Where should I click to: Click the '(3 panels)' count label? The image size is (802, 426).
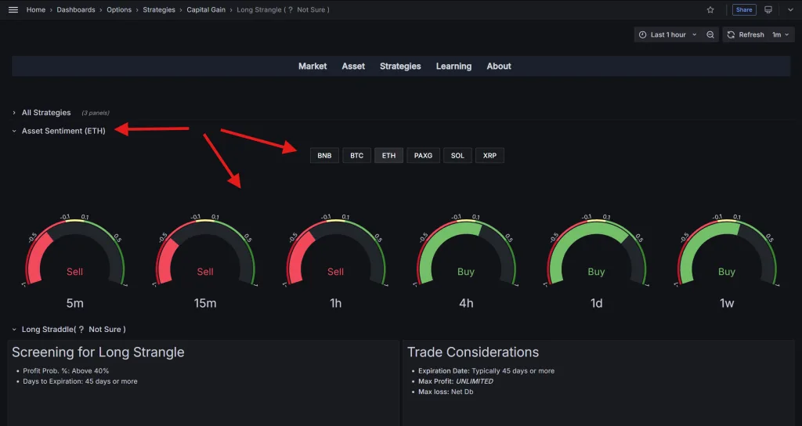[x=96, y=113]
